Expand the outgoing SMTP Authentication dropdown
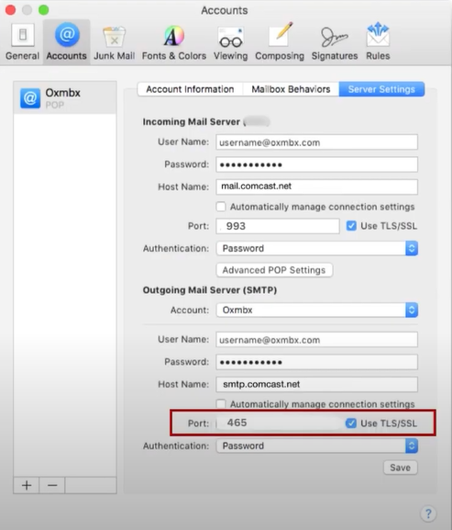 (x=316, y=445)
